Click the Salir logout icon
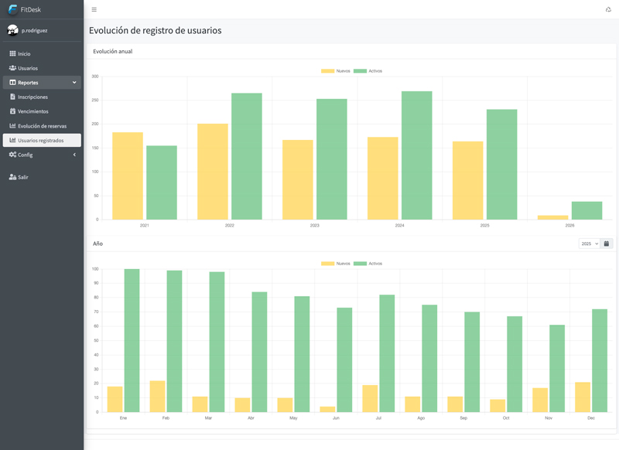 pyautogui.click(x=12, y=177)
